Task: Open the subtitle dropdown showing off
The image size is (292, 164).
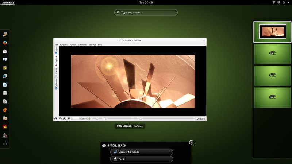Action: 84,119
